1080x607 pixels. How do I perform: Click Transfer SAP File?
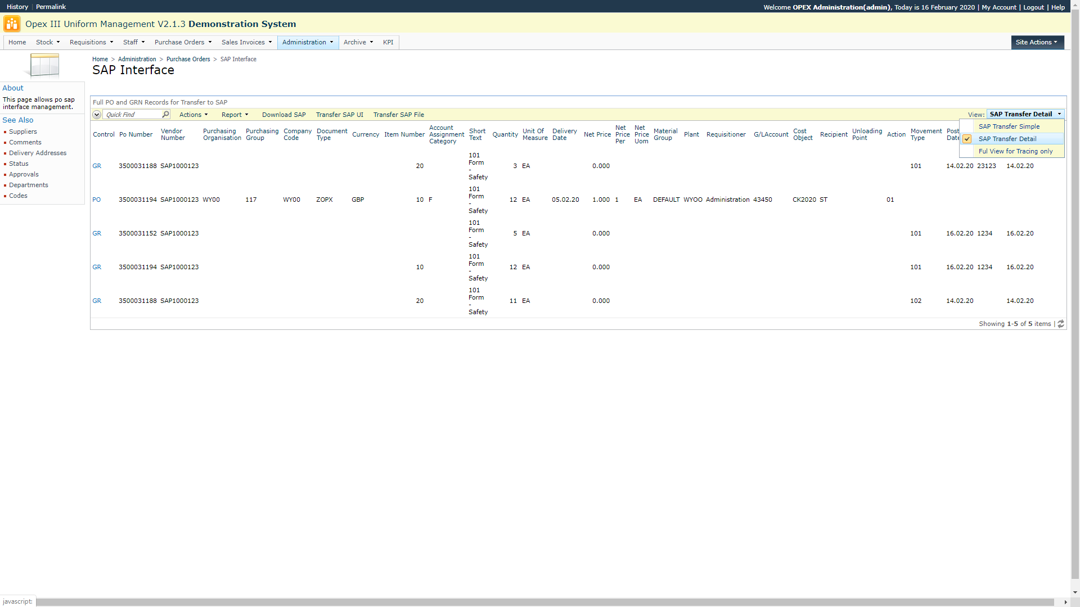398,115
